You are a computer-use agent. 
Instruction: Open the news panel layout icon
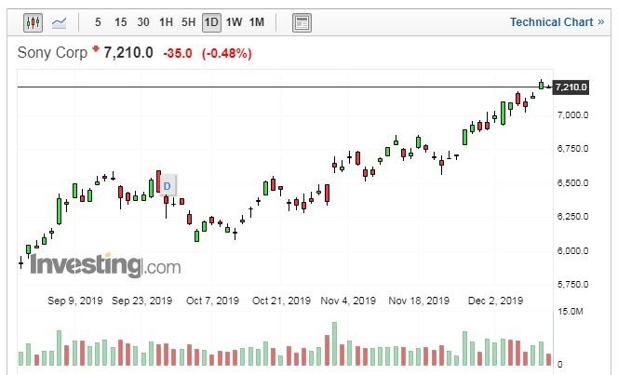click(x=302, y=22)
